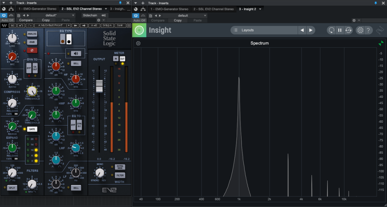Toggle dynamics BYP button in DYN TO
This screenshot has height=207, width=387.
click(28, 69)
